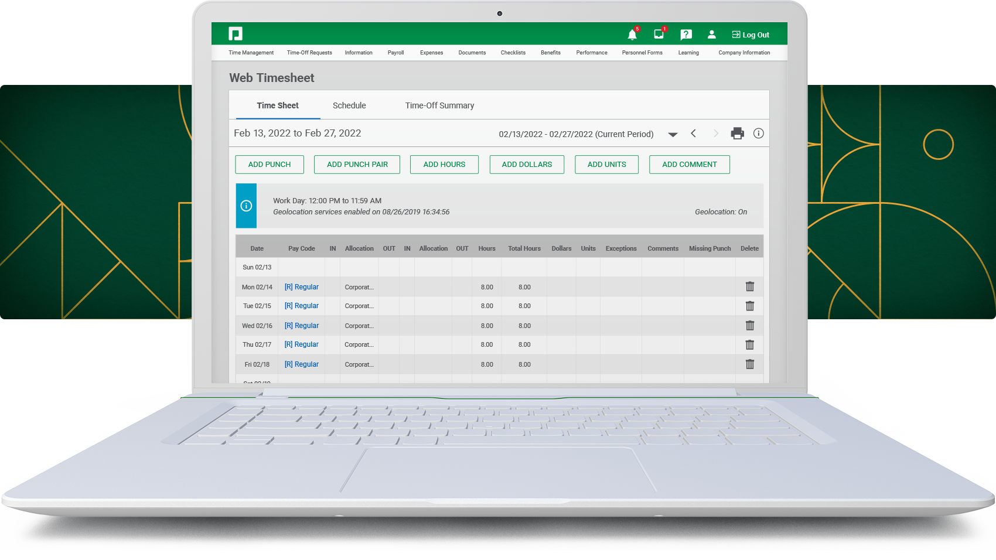
Task: Open the inbox messages icon
Action: [659, 35]
